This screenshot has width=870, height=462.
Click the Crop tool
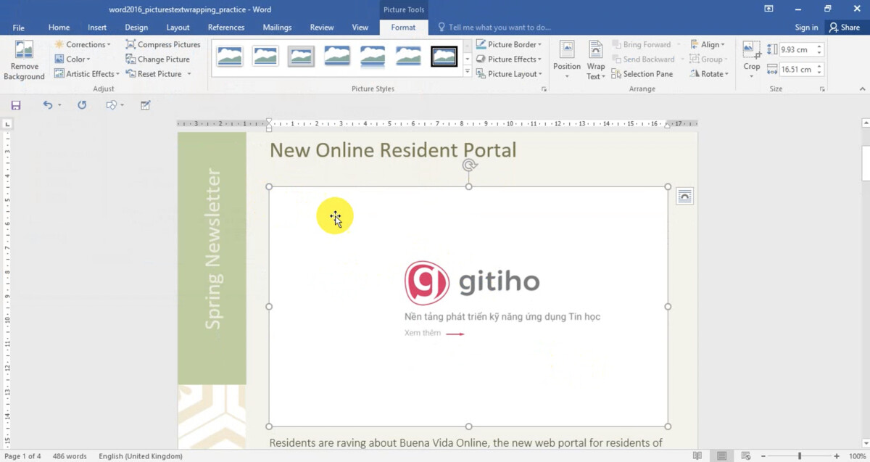tap(752, 60)
